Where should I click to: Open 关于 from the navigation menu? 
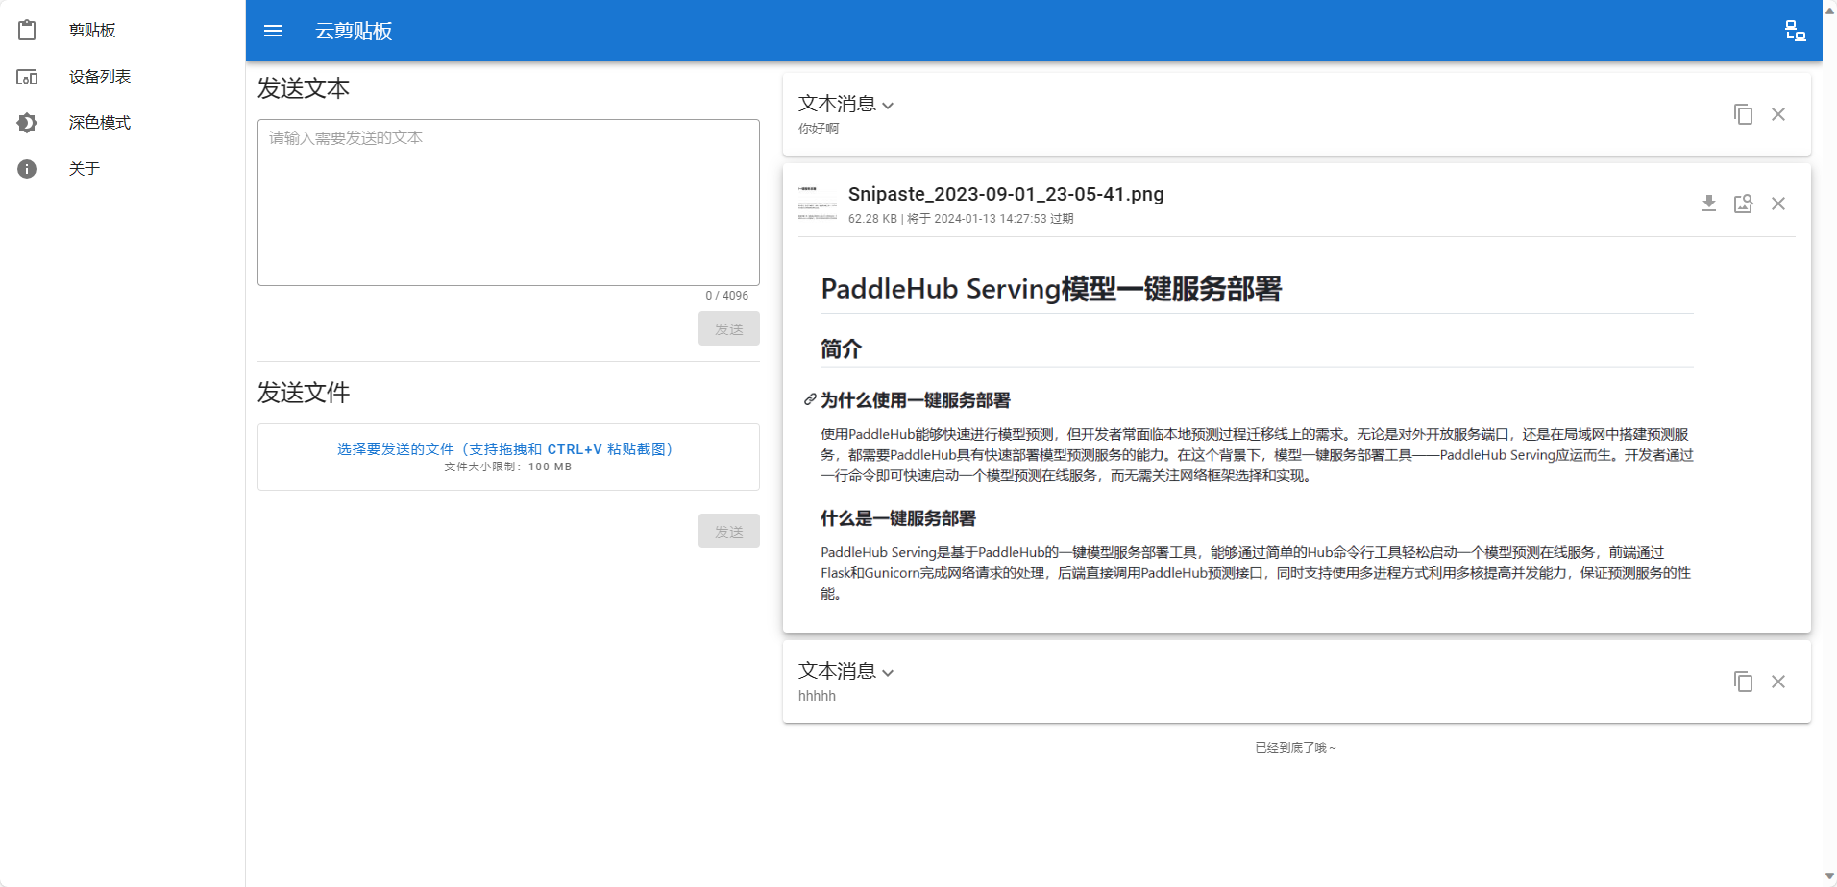point(85,168)
